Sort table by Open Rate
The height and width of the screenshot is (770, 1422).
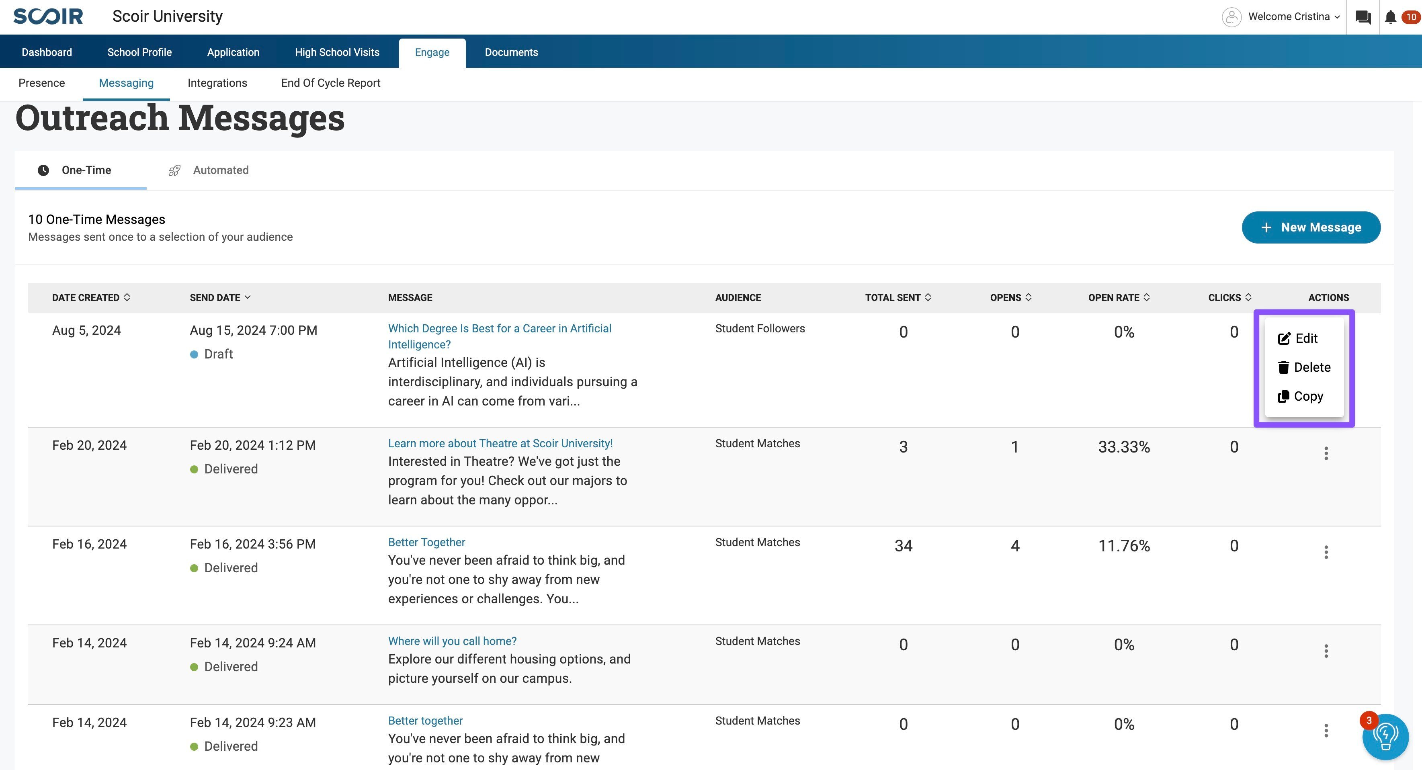pyautogui.click(x=1119, y=297)
